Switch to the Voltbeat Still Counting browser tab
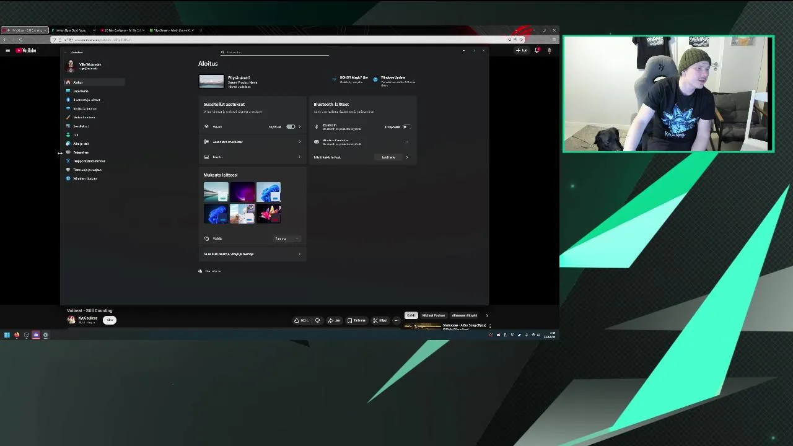 [x=25, y=30]
